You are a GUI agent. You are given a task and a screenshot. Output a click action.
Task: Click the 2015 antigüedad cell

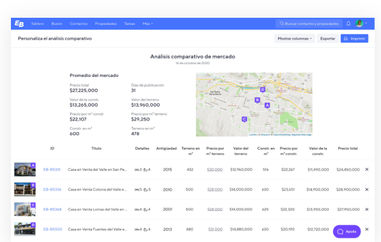coord(167,170)
